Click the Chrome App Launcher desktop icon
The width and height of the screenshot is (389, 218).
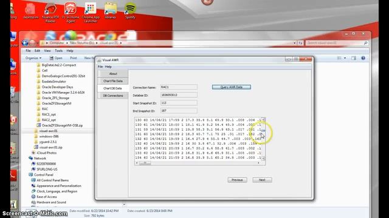[91, 13]
